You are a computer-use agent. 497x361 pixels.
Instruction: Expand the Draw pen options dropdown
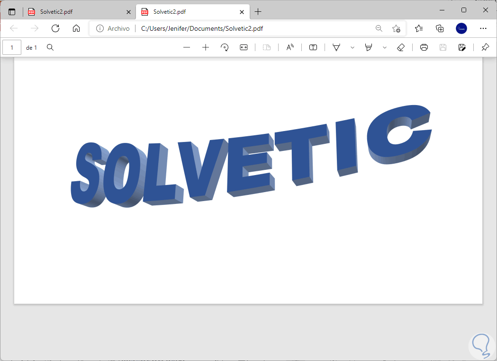pos(352,47)
